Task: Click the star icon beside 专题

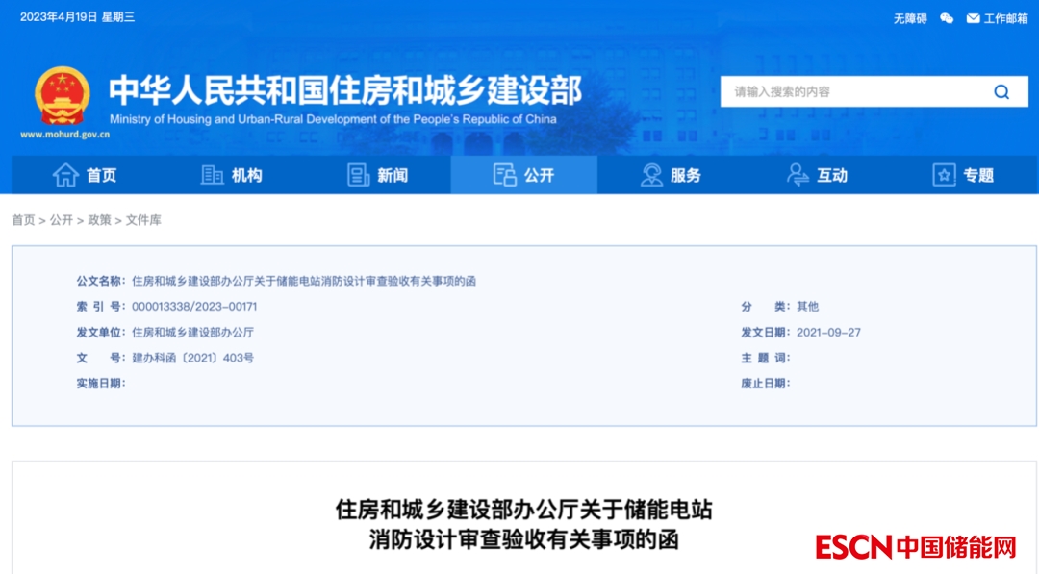Action: [x=944, y=175]
